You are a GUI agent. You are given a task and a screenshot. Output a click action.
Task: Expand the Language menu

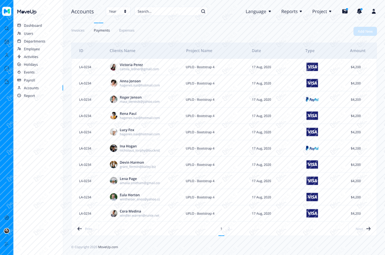[x=258, y=12]
